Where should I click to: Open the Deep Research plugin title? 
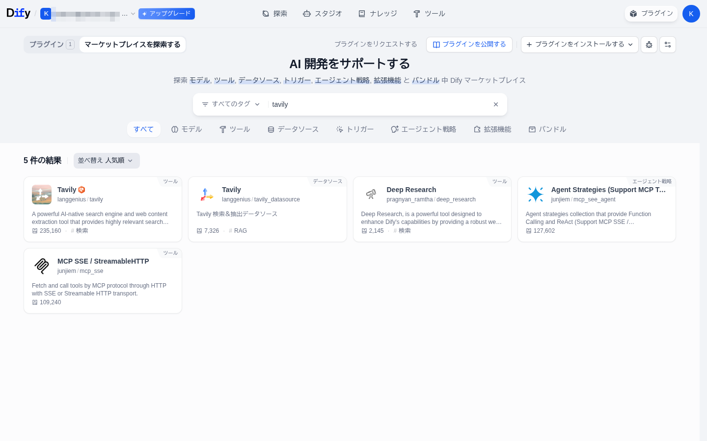pyautogui.click(x=411, y=190)
